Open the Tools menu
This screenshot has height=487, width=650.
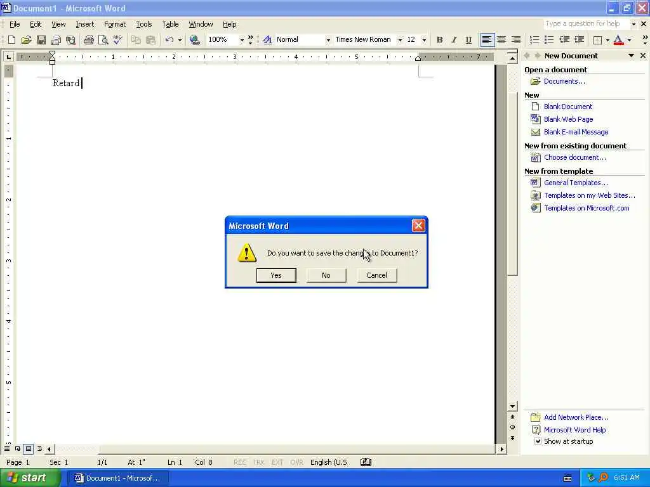[144, 24]
